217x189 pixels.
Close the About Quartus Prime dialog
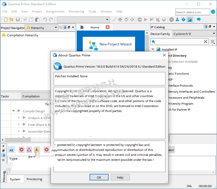pyautogui.click(x=164, y=55)
